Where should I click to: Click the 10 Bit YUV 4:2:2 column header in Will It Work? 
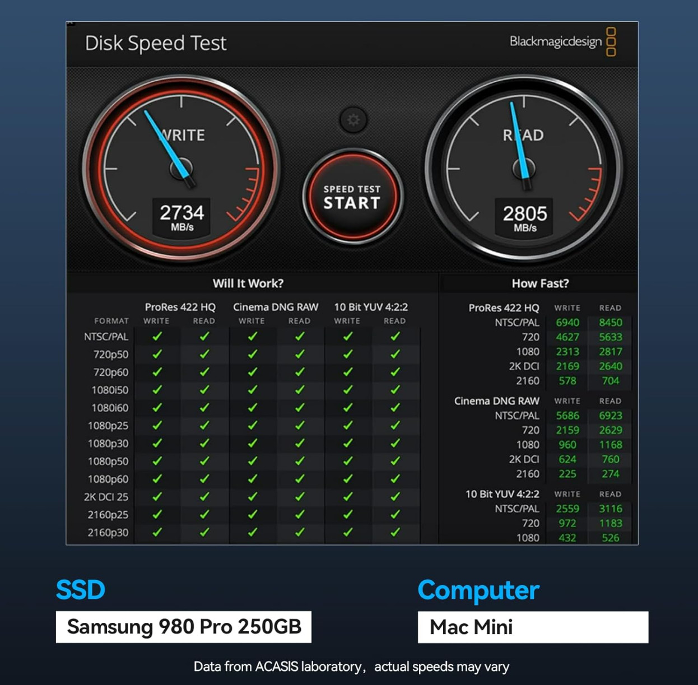371,307
